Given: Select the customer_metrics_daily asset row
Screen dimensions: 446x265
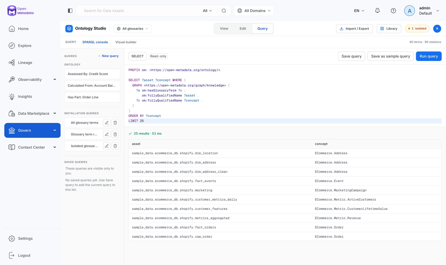Looking at the screenshot, I should click(x=285, y=200).
